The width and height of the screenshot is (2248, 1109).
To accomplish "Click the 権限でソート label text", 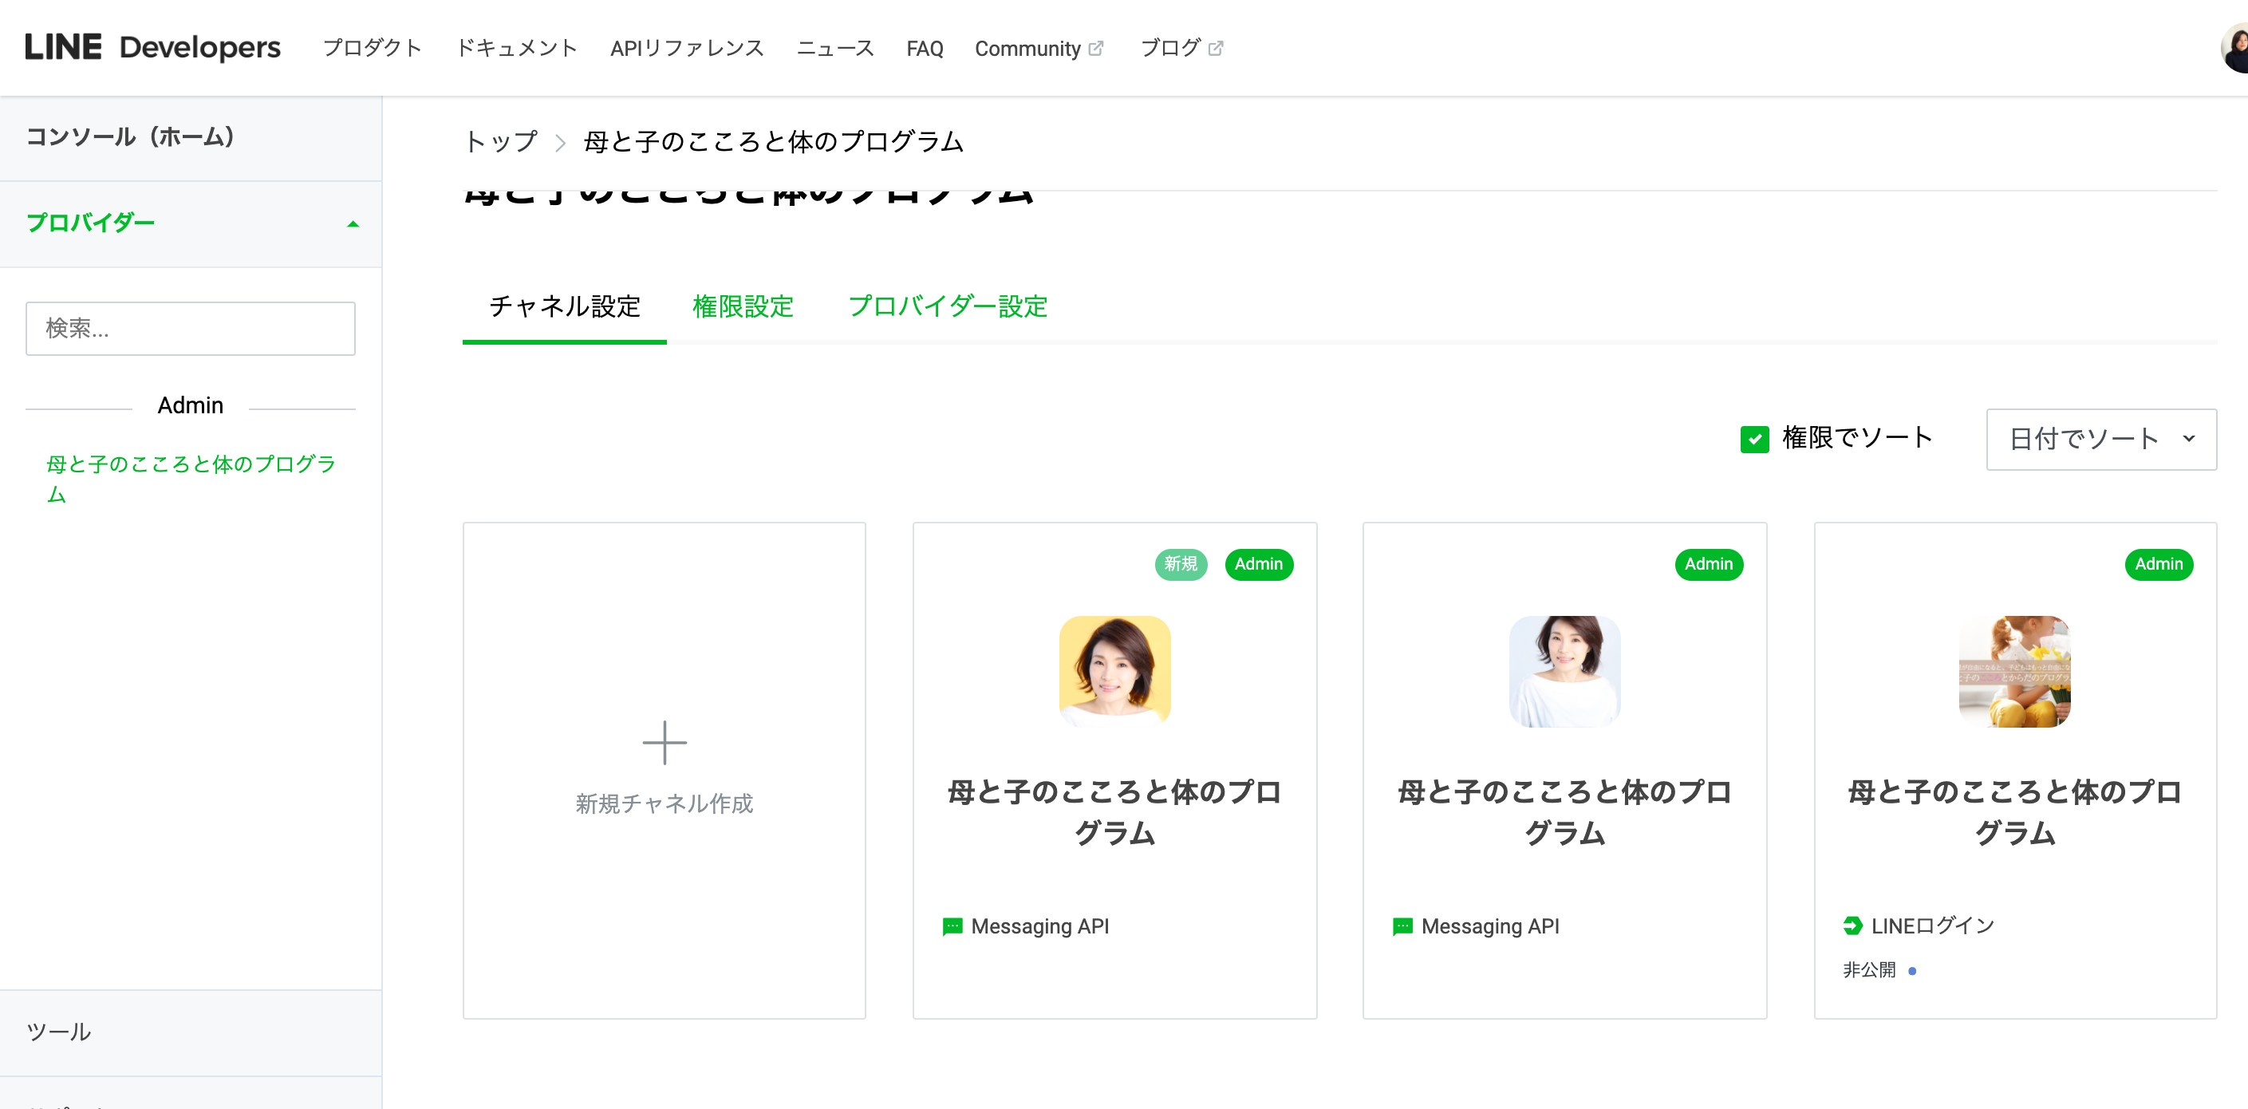I will point(1857,438).
